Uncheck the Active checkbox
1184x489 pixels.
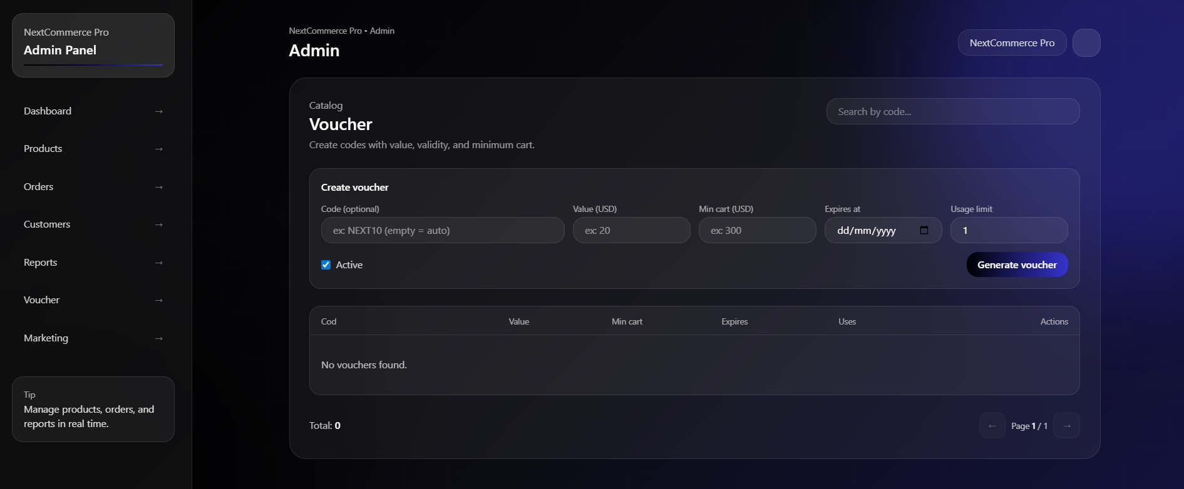[326, 265]
